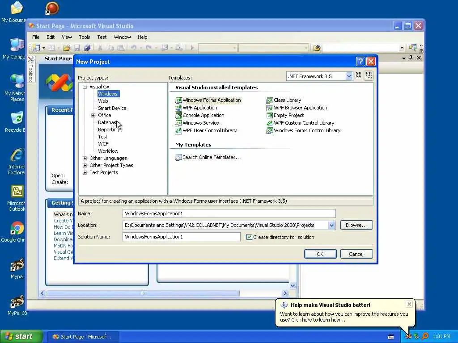Viewport: 458px width, 343px height.
Task: Open the Start Page window list dropdown arrow
Action: [x=404, y=58]
